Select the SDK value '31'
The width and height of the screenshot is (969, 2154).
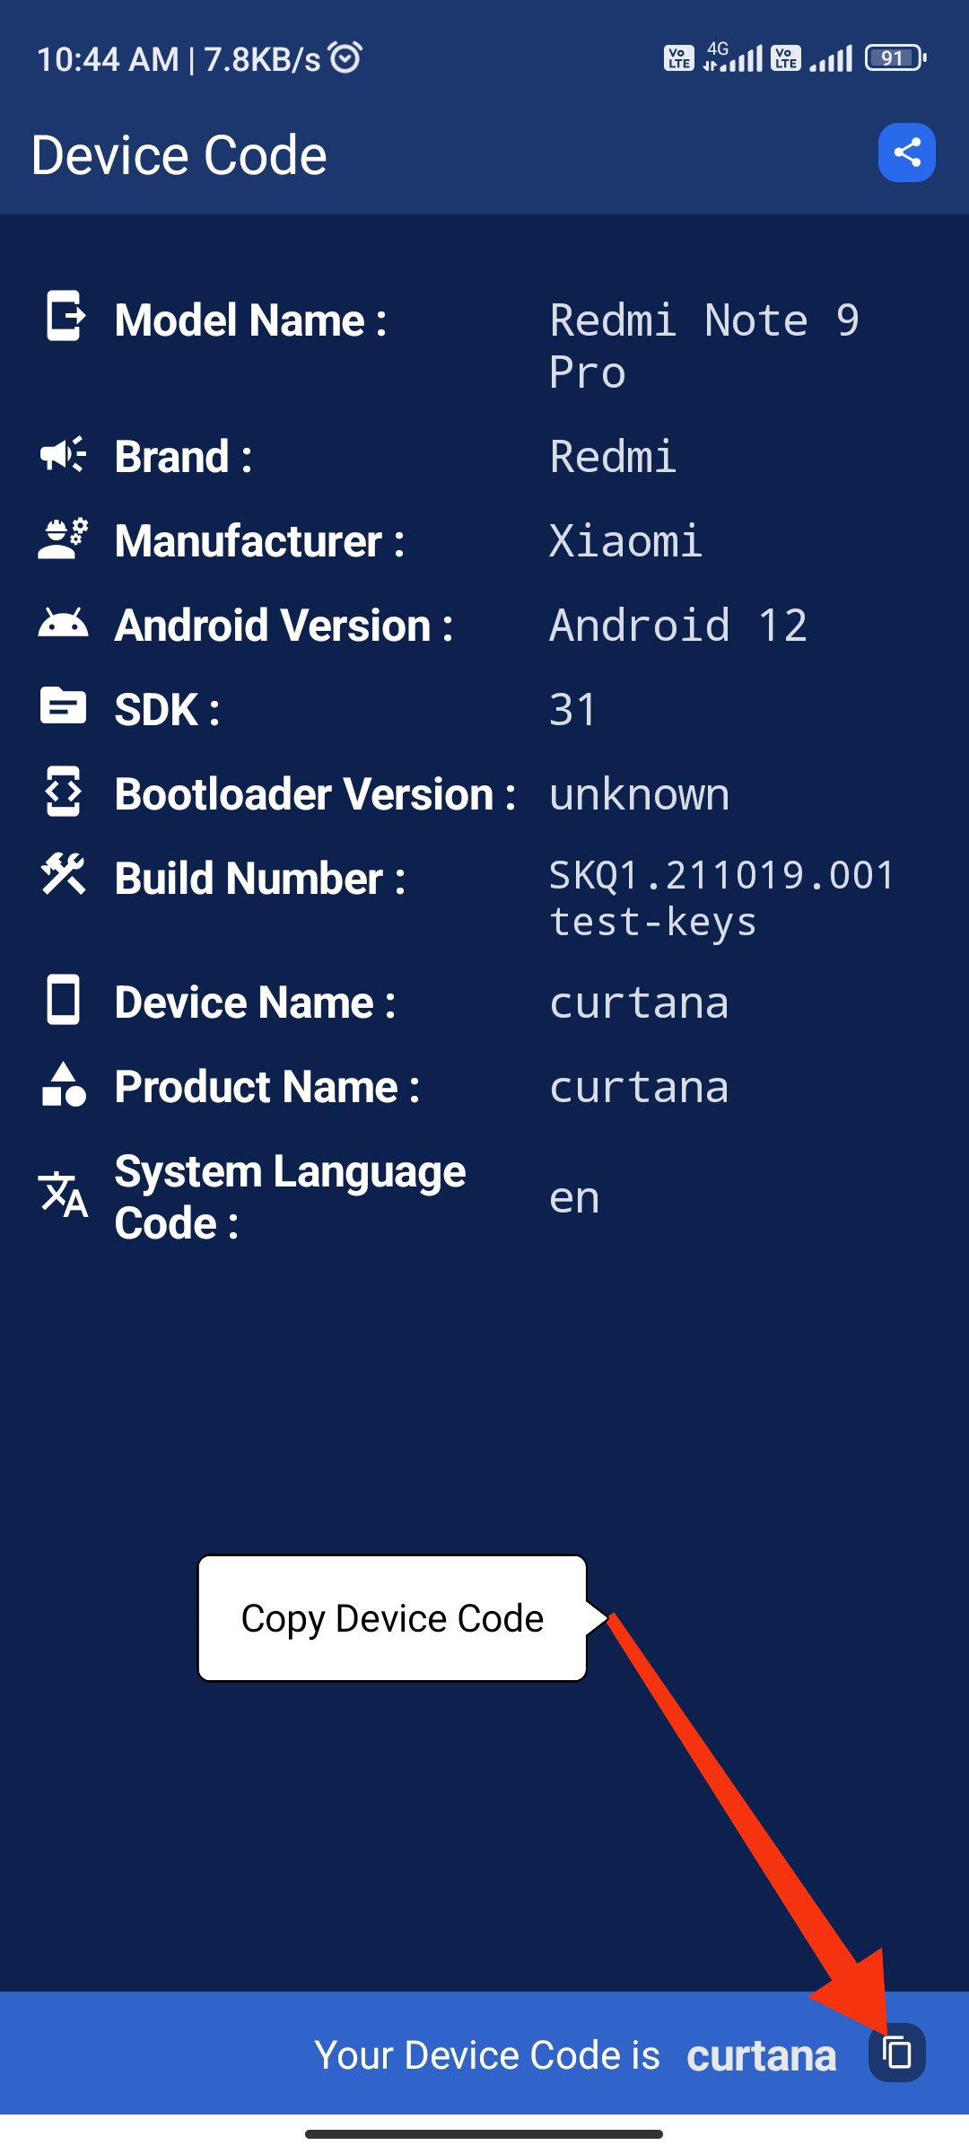tap(572, 709)
